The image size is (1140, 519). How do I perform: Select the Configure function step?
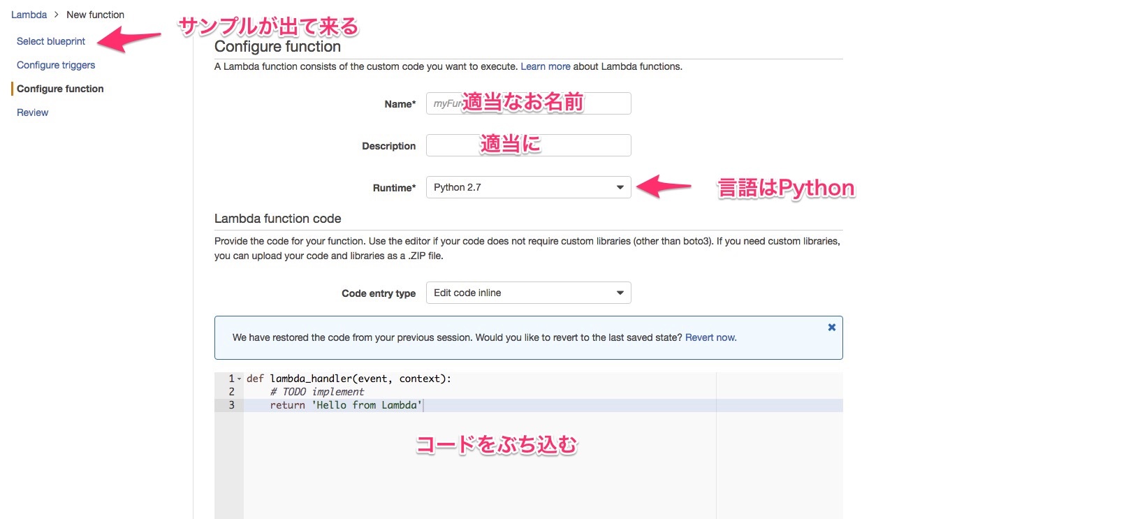(60, 89)
